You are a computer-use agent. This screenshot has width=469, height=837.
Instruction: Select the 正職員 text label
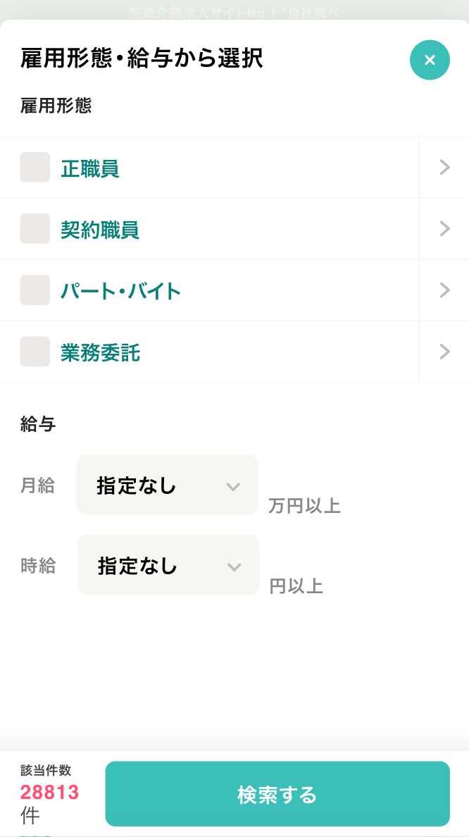point(90,168)
